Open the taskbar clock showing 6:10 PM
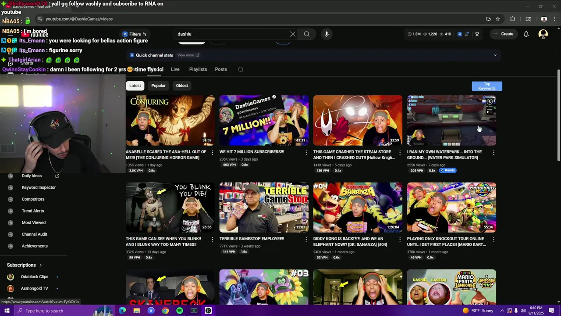 pos(537,311)
